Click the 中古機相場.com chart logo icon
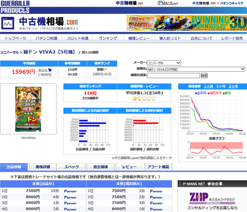This screenshot has width=247, height=212. coord(8,23)
